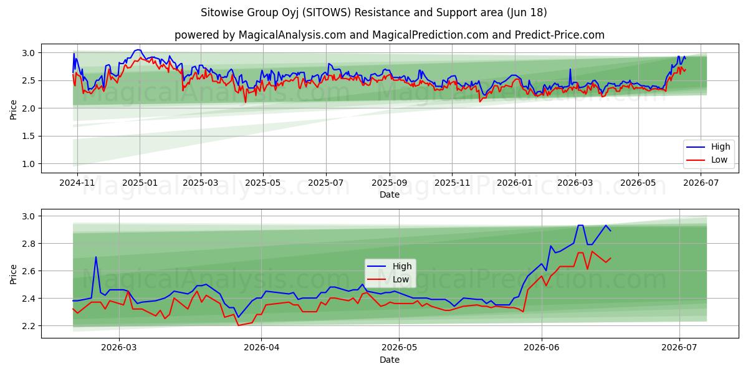Click the '2025-11' x-axis label on top chart
The image size is (748, 374).
(453, 183)
